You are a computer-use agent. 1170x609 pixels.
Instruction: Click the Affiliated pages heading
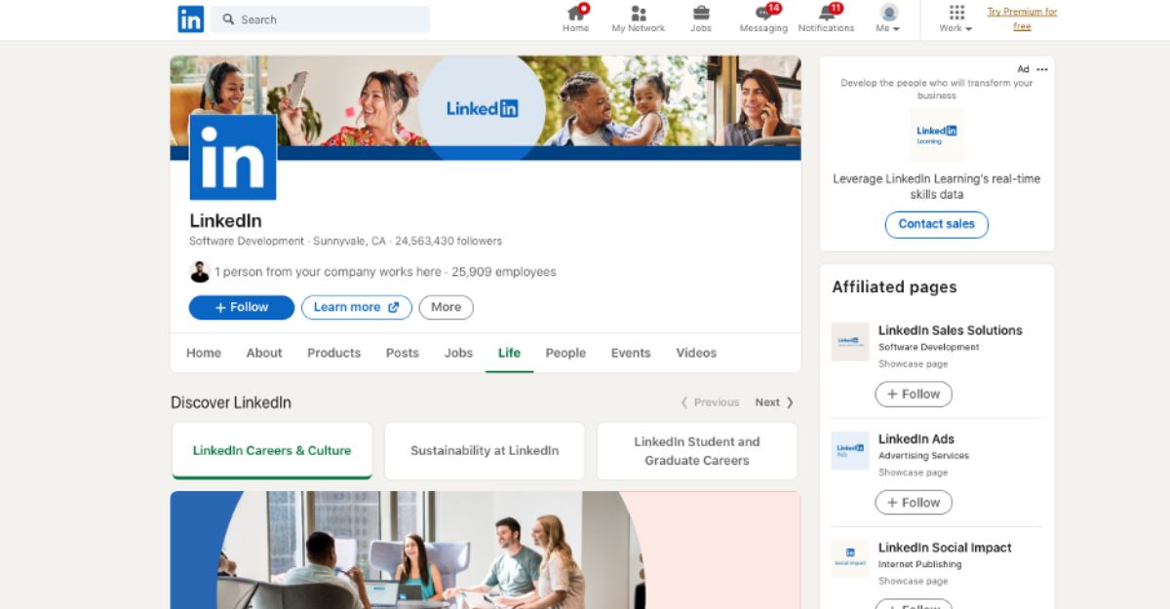pos(894,286)
